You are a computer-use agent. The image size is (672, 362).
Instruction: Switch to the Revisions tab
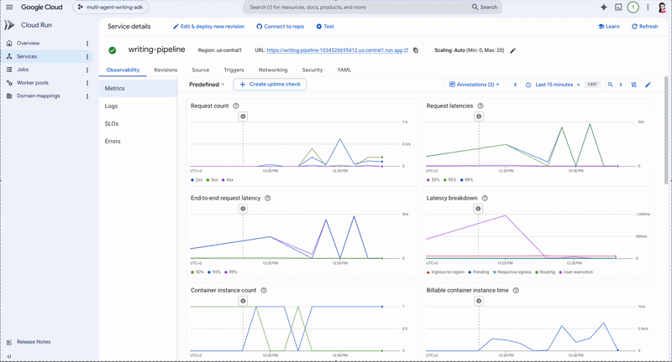point(165,70)
